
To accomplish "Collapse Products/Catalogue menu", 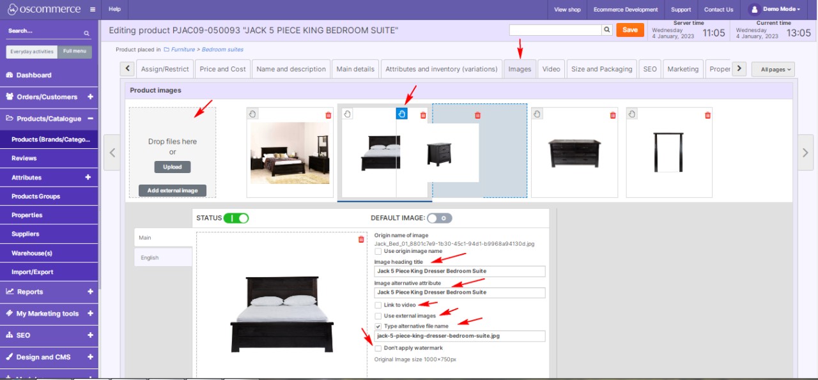I will point(90,119).
